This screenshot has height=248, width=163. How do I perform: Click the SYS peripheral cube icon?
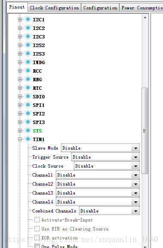28,130
